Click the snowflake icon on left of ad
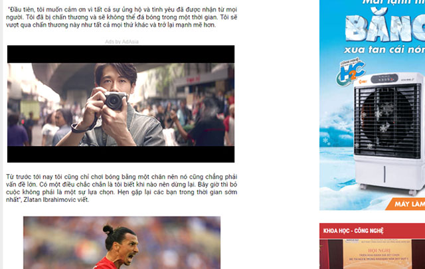The height and width of the screenshot is (269, 425). pos(325,140)
